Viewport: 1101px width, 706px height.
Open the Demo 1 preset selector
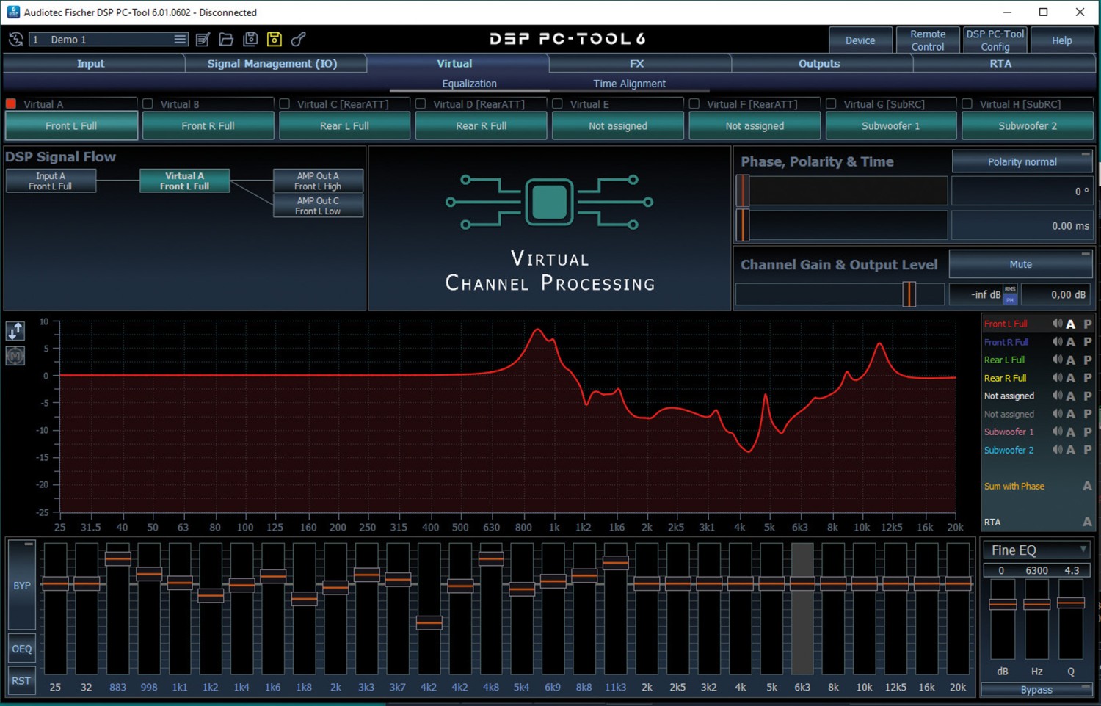coord(109,40)
